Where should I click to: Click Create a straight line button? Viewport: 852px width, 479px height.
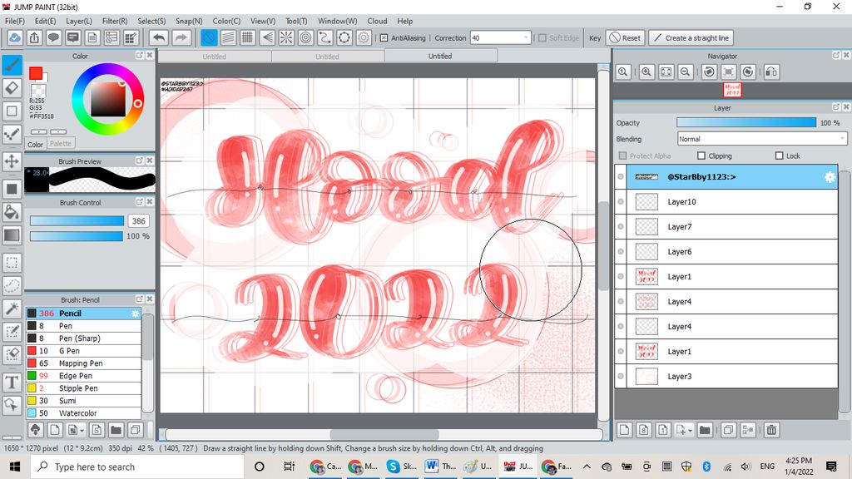tap(691, 38)
